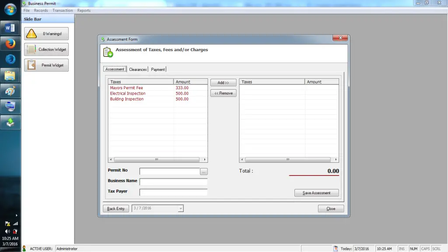Click the battery power tray icon
This screenshot has width=448, height=252.
tap(15, 231)
